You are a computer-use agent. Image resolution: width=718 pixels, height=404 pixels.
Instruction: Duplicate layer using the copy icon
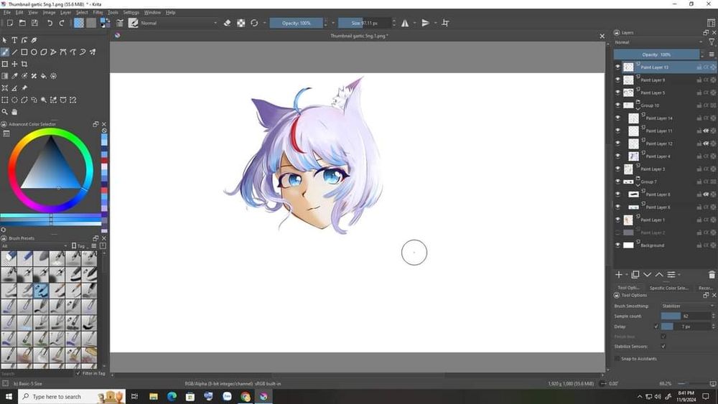(x=635, y=275)
